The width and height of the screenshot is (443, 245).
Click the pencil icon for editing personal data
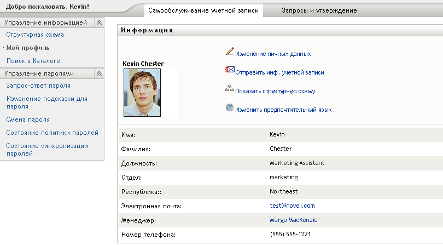pos(230,52)
